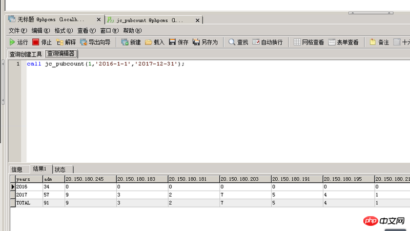Select the TOTAL row label cell
Viewport: 410px width, 231px height.
29,203
